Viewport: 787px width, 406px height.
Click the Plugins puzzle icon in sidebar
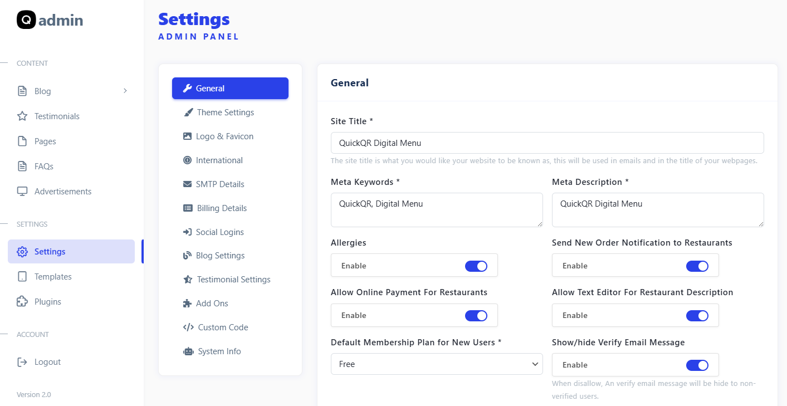tap(22, 302)
